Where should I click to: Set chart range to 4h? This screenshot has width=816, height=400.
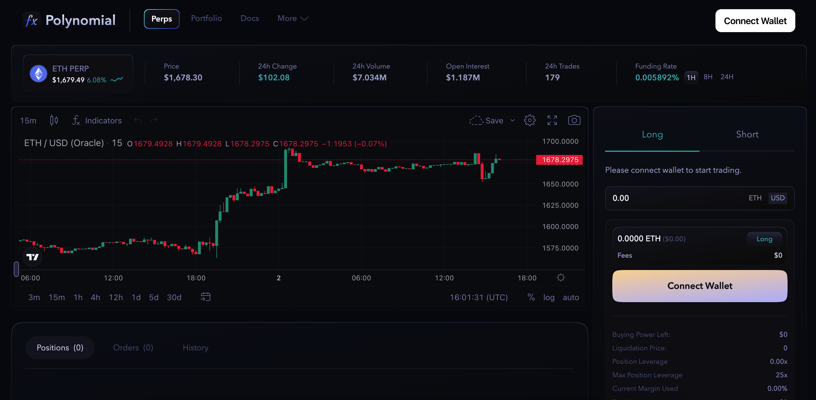tap(95, 297)
